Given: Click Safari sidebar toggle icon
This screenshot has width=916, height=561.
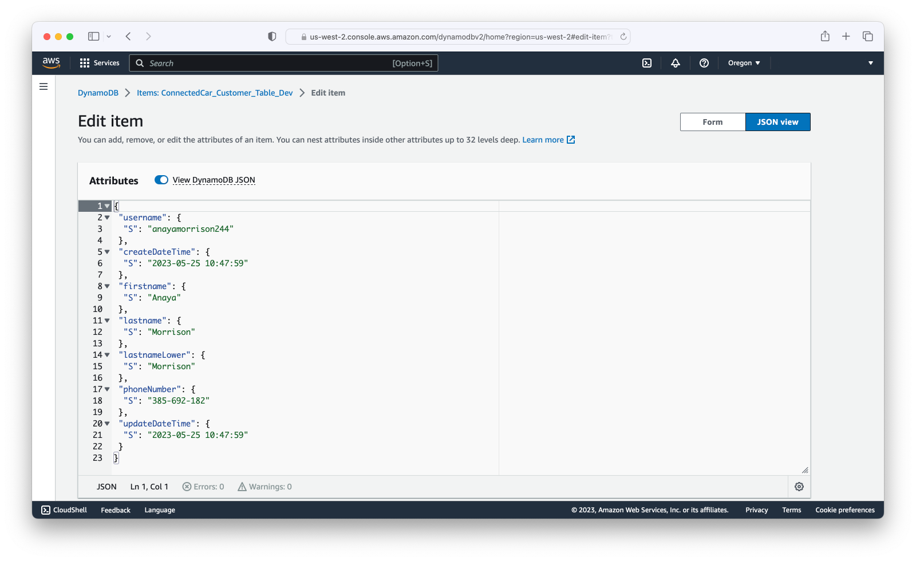Looking at the screenshot, I should pyautogui.click(x=93, y=36).
